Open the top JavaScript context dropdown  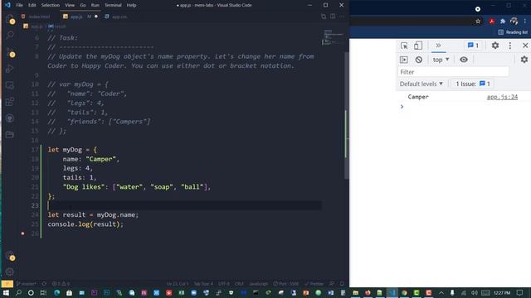click(x=441, y=60)
